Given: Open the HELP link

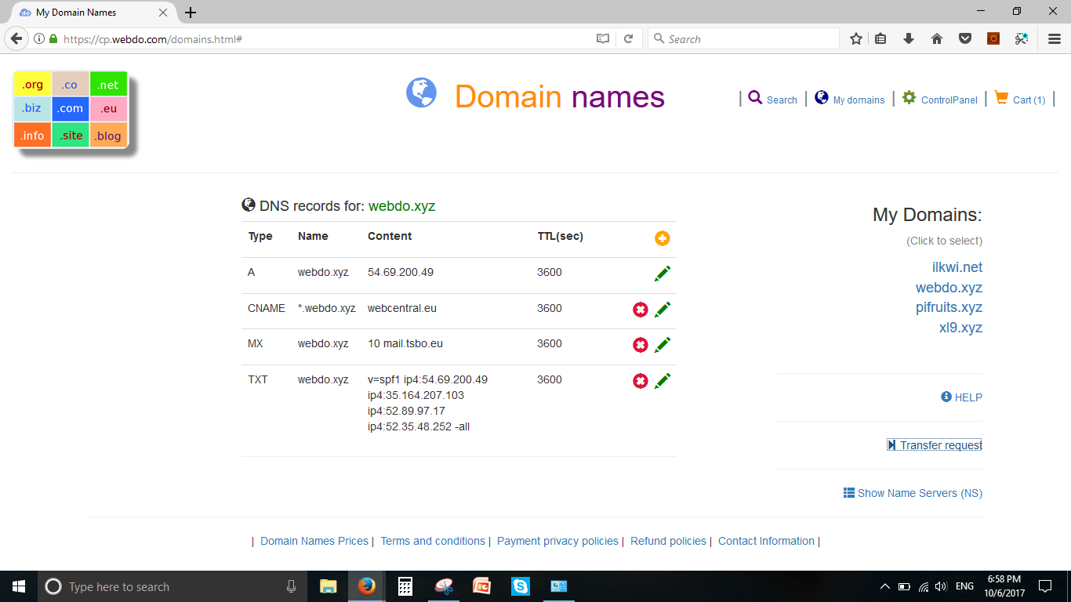Looking at the screenshot, I should coord(961,397).
